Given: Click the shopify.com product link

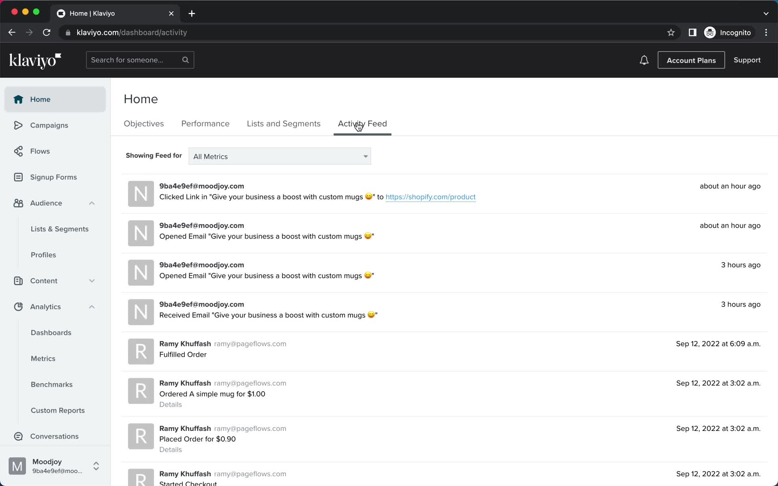Looking at the screenshot, I should (430, 197).
